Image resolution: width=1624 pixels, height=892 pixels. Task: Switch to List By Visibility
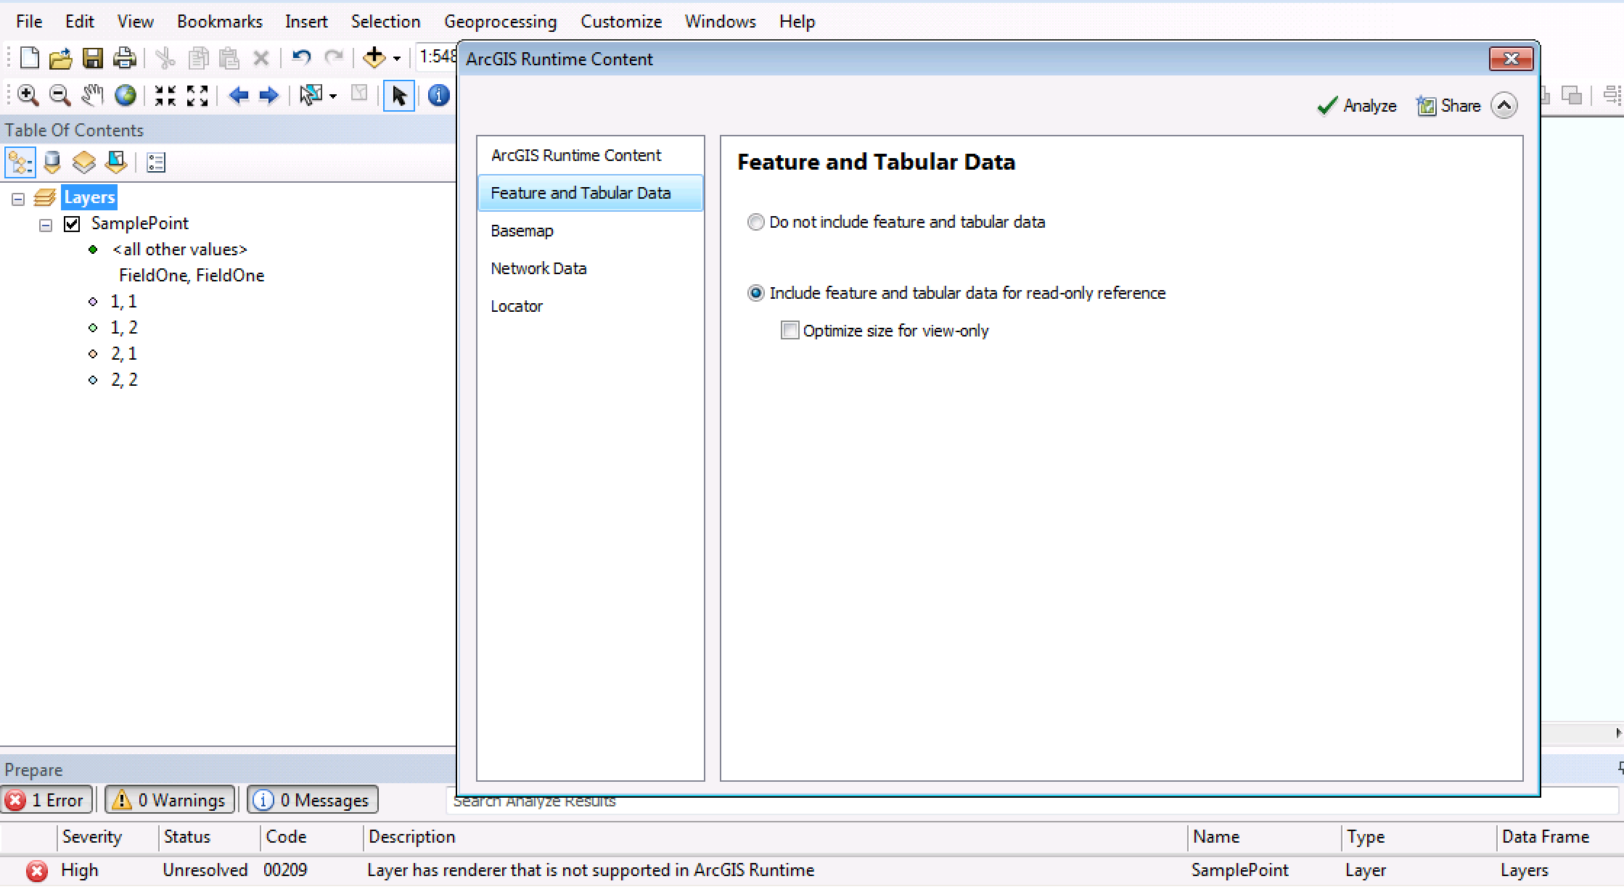click(84, 162)
